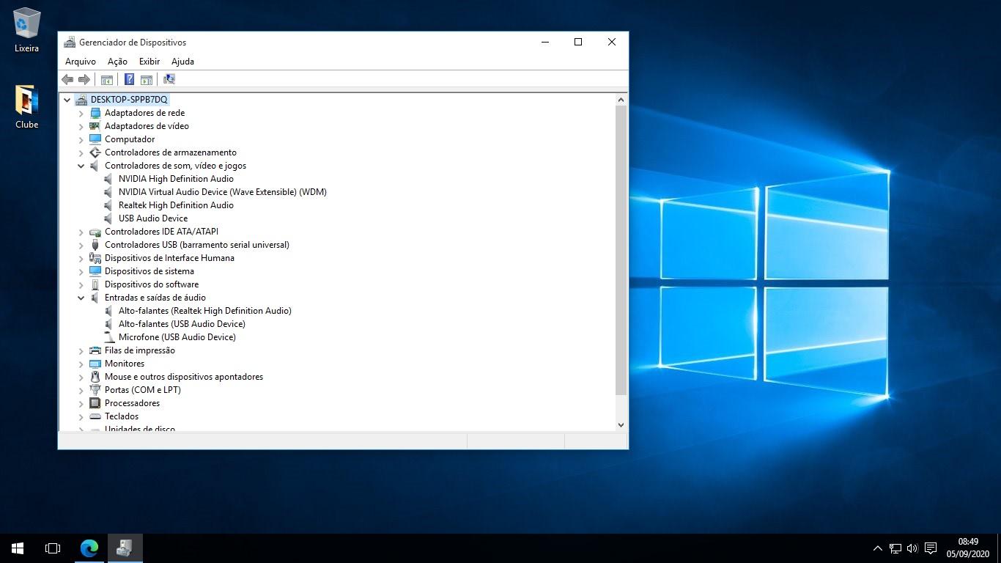Click the chip icon beside Processadores

coord(95,403)
